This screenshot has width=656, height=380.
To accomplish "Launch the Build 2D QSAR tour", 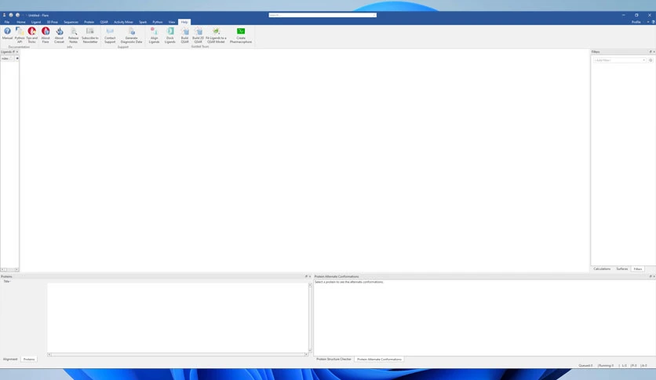I will pos(198,35).
